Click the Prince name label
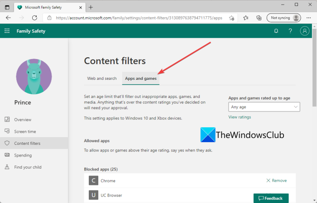Screen dimensions: 317x203 tap(23, 102)
